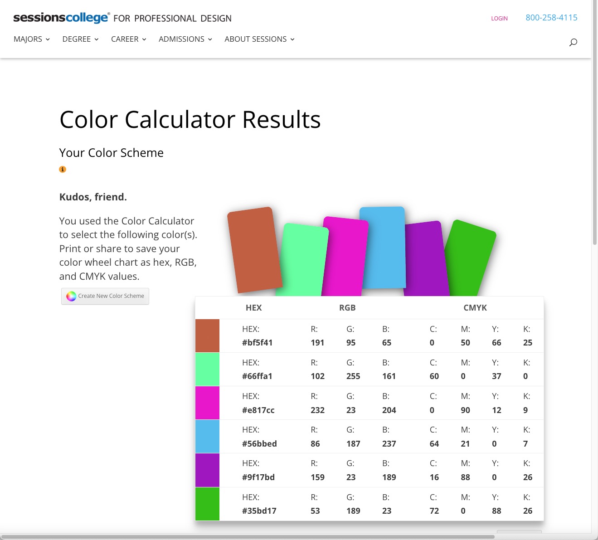Click the orange info icon
Image resolution: width=598 pixels, height=540 pixels.
63,170
